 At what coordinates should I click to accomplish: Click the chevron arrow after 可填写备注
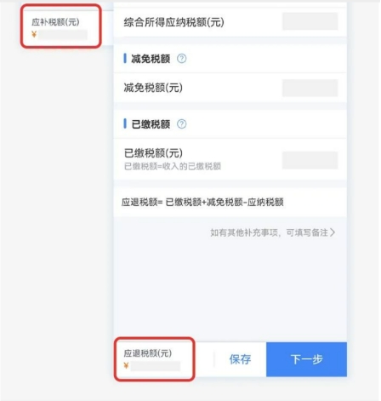[333, 232]
